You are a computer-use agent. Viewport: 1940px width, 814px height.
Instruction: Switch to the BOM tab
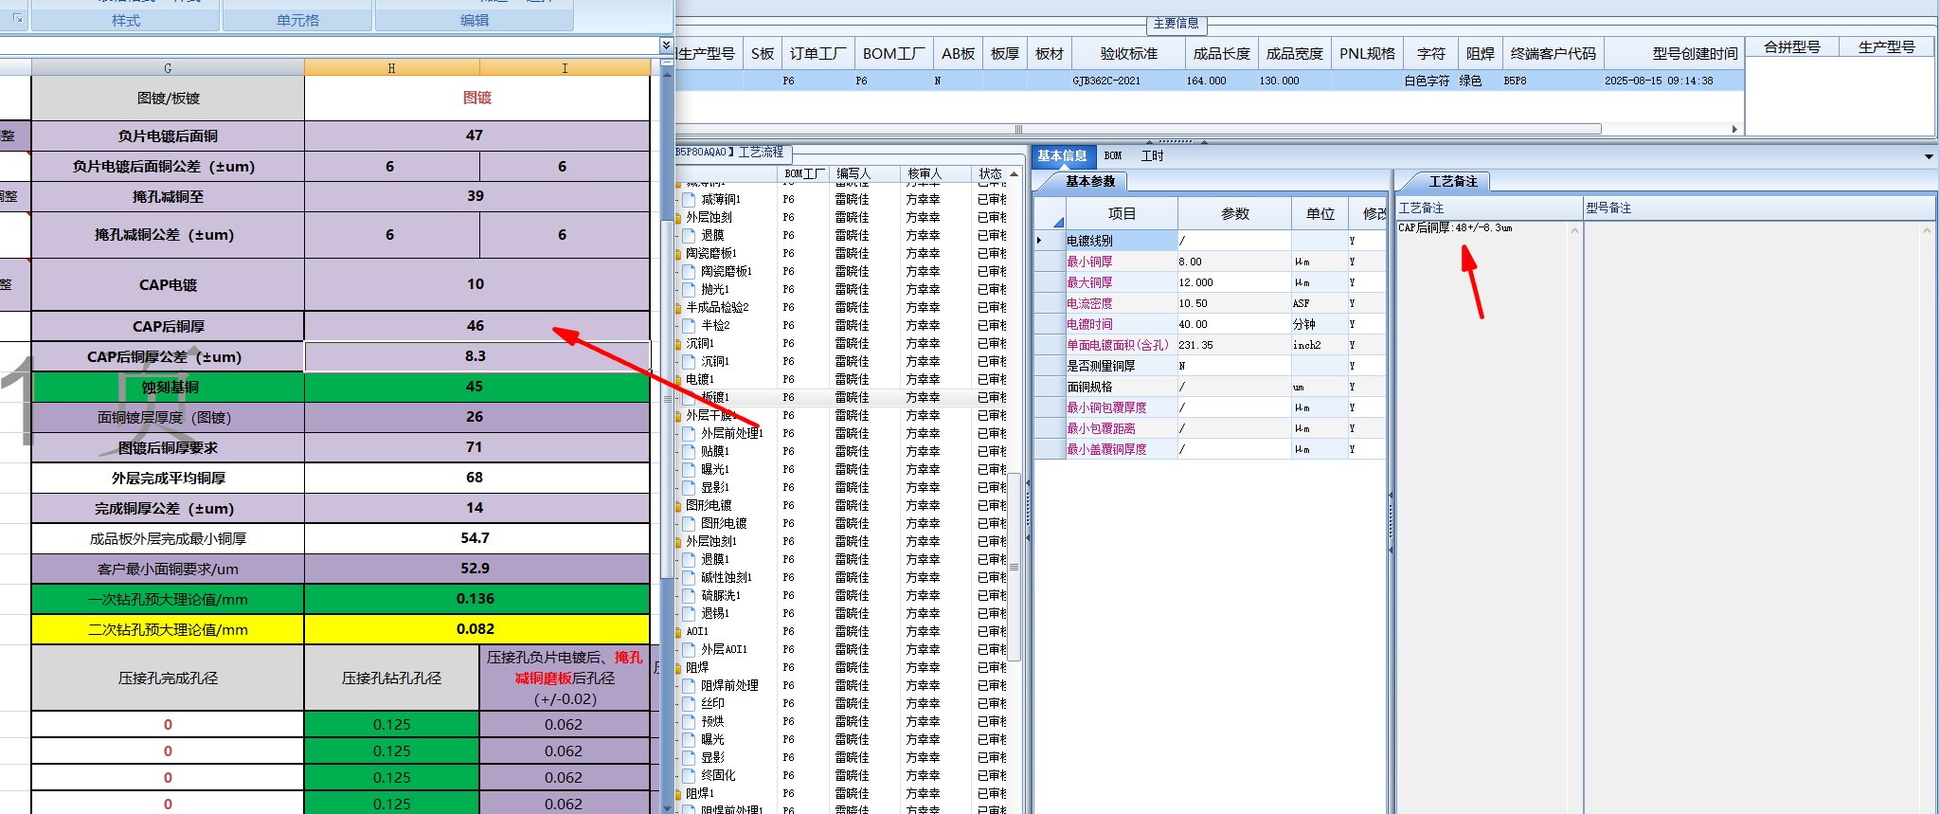1113,156
